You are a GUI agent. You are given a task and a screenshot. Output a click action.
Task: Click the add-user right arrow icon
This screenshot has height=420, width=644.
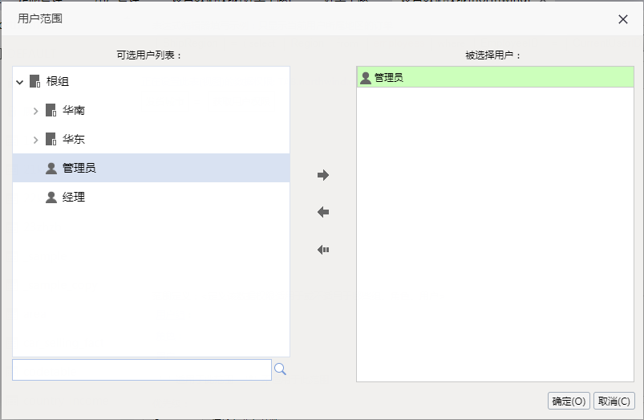(323, 175)
